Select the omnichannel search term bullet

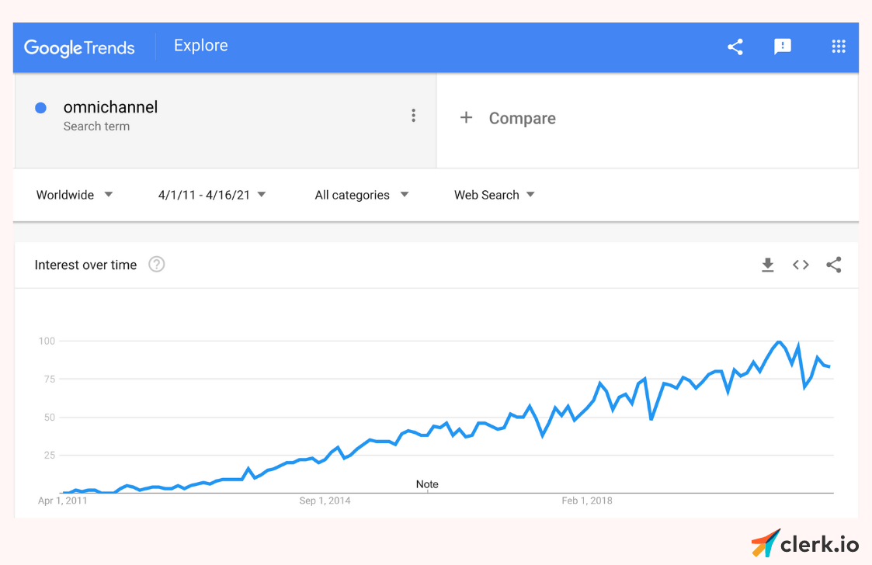[x=40, y=108]
